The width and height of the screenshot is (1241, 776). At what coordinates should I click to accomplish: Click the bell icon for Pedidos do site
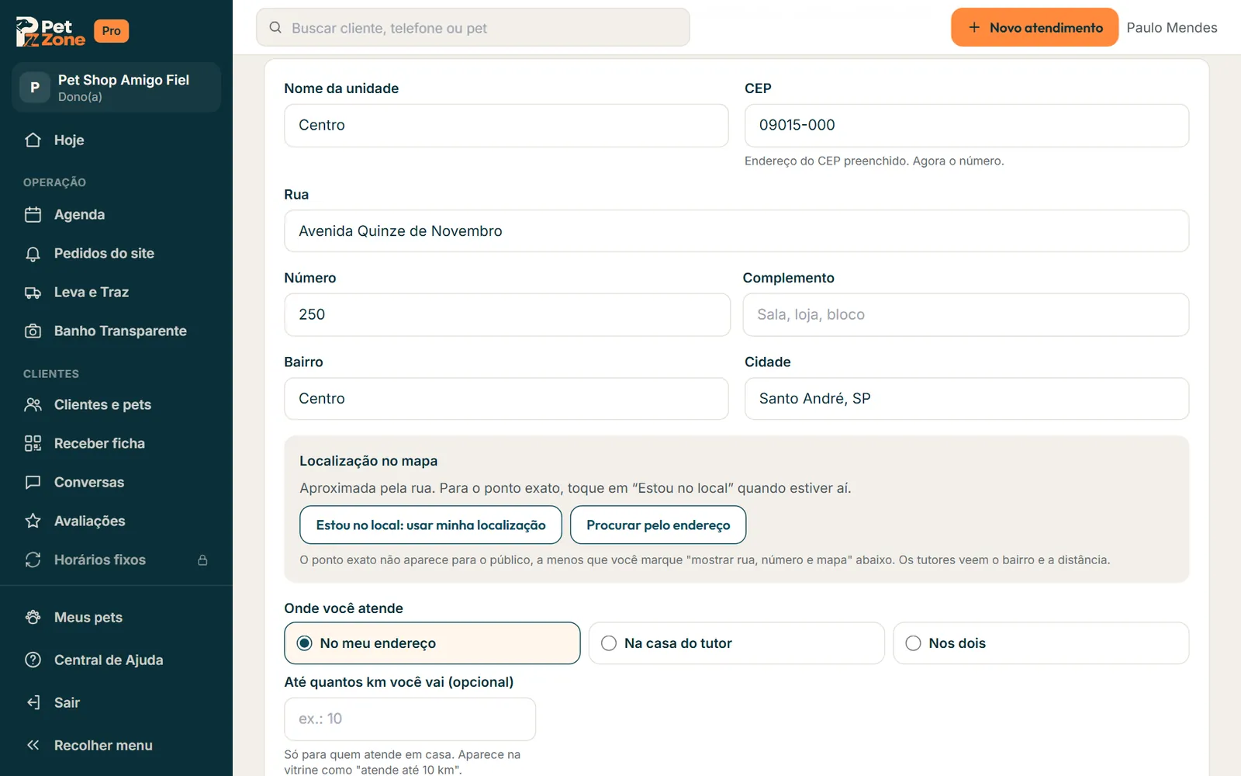coord(33,254)
